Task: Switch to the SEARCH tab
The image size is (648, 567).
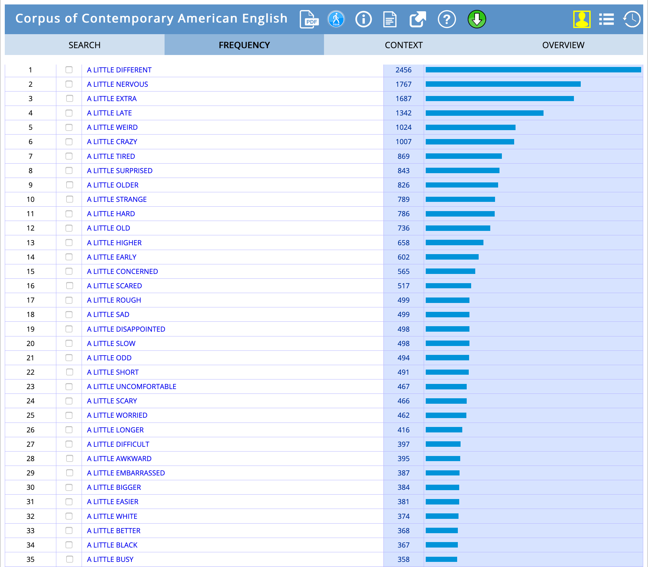Action: tap(85, 45)
